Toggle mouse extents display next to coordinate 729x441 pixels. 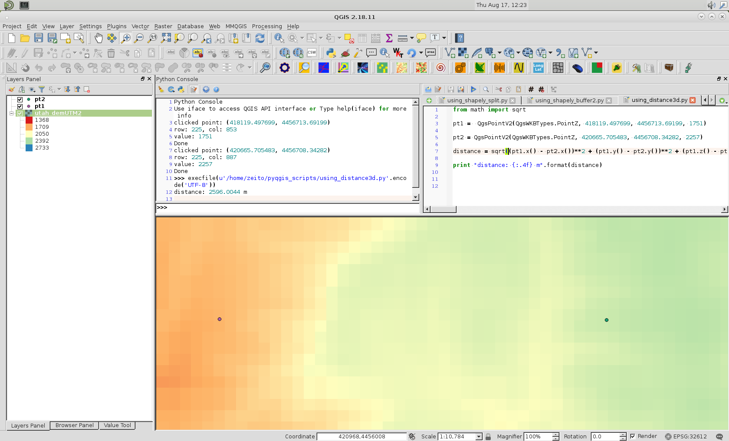pos(412,437)
